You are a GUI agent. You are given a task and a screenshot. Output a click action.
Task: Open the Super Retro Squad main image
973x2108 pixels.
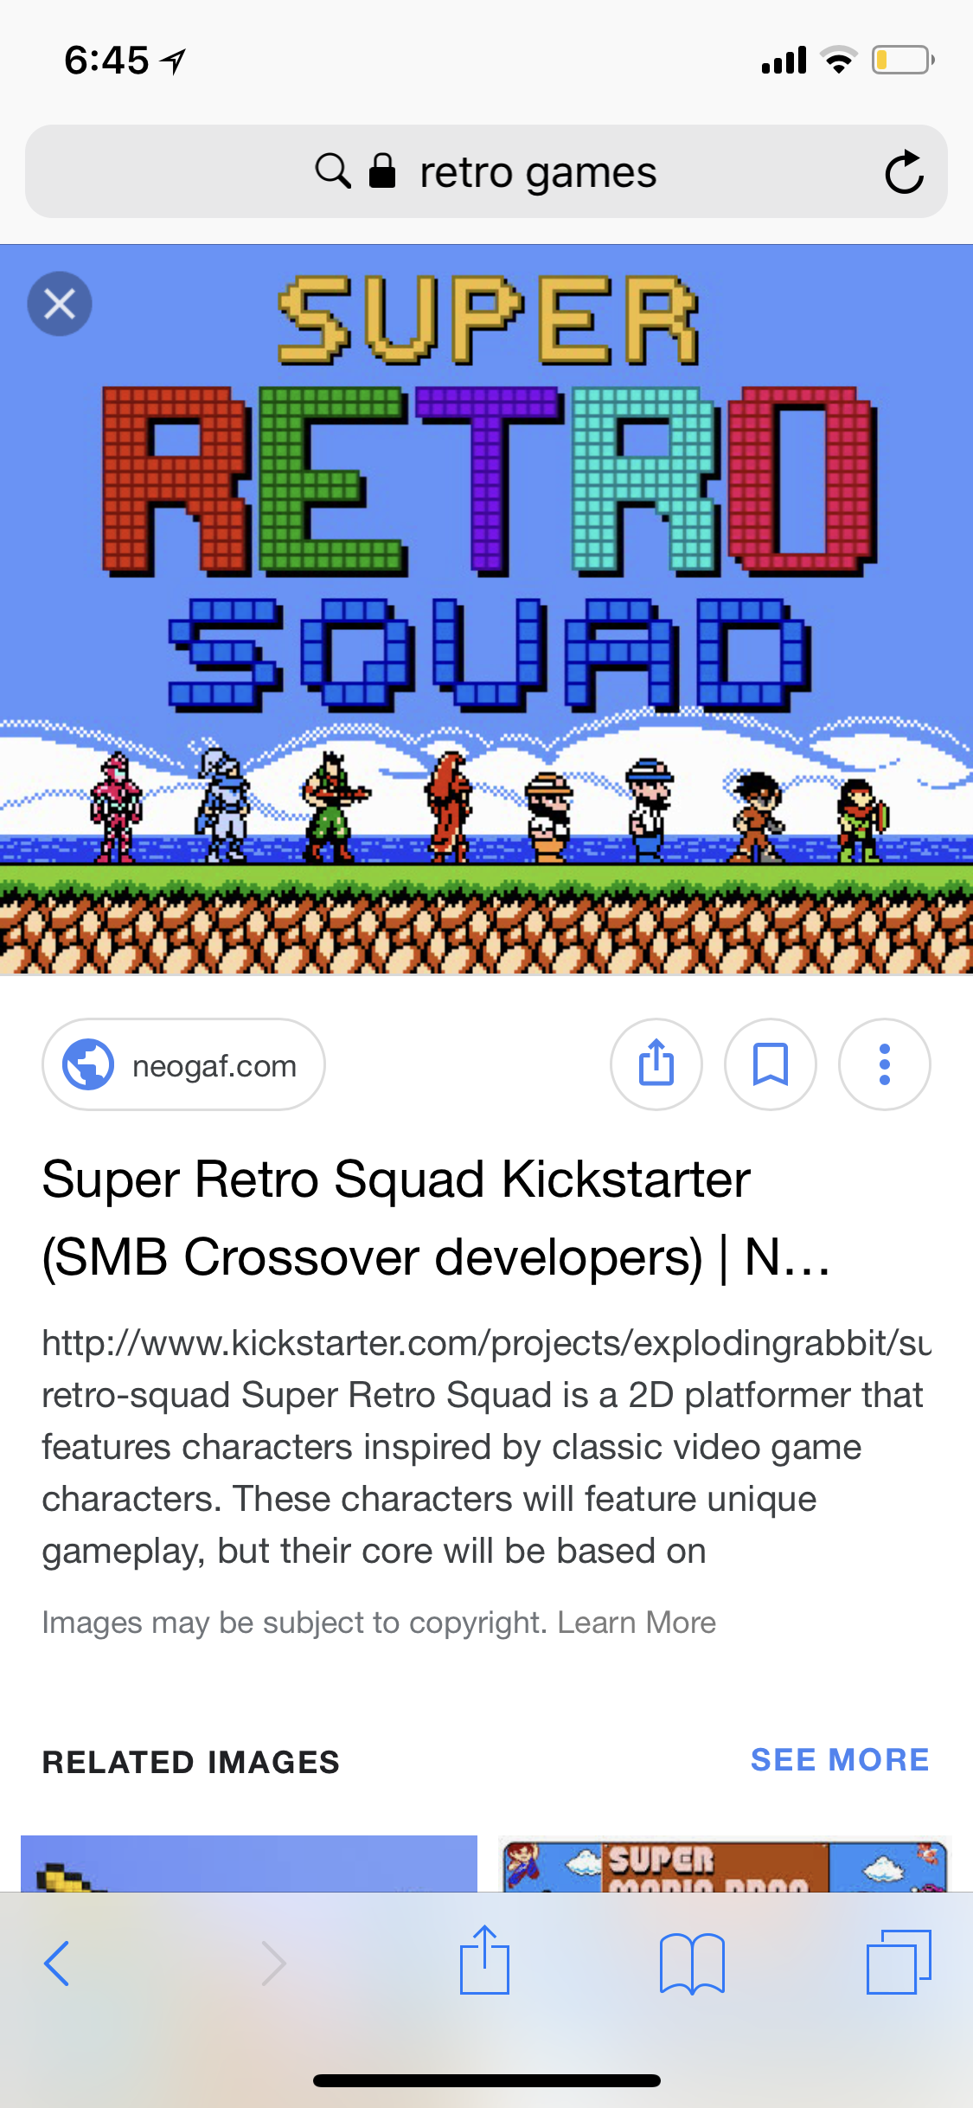[486, 610]
